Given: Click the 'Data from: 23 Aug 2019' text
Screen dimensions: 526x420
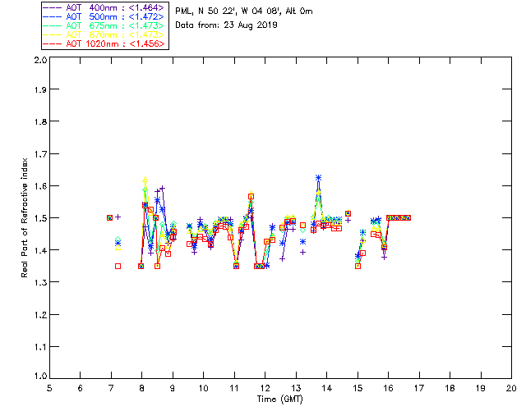Looking at the screenshot, I should point(226,25).
